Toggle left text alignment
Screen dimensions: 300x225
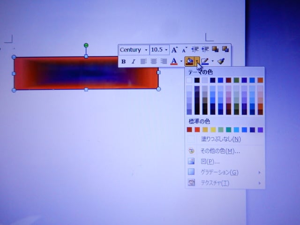[144, 61]
